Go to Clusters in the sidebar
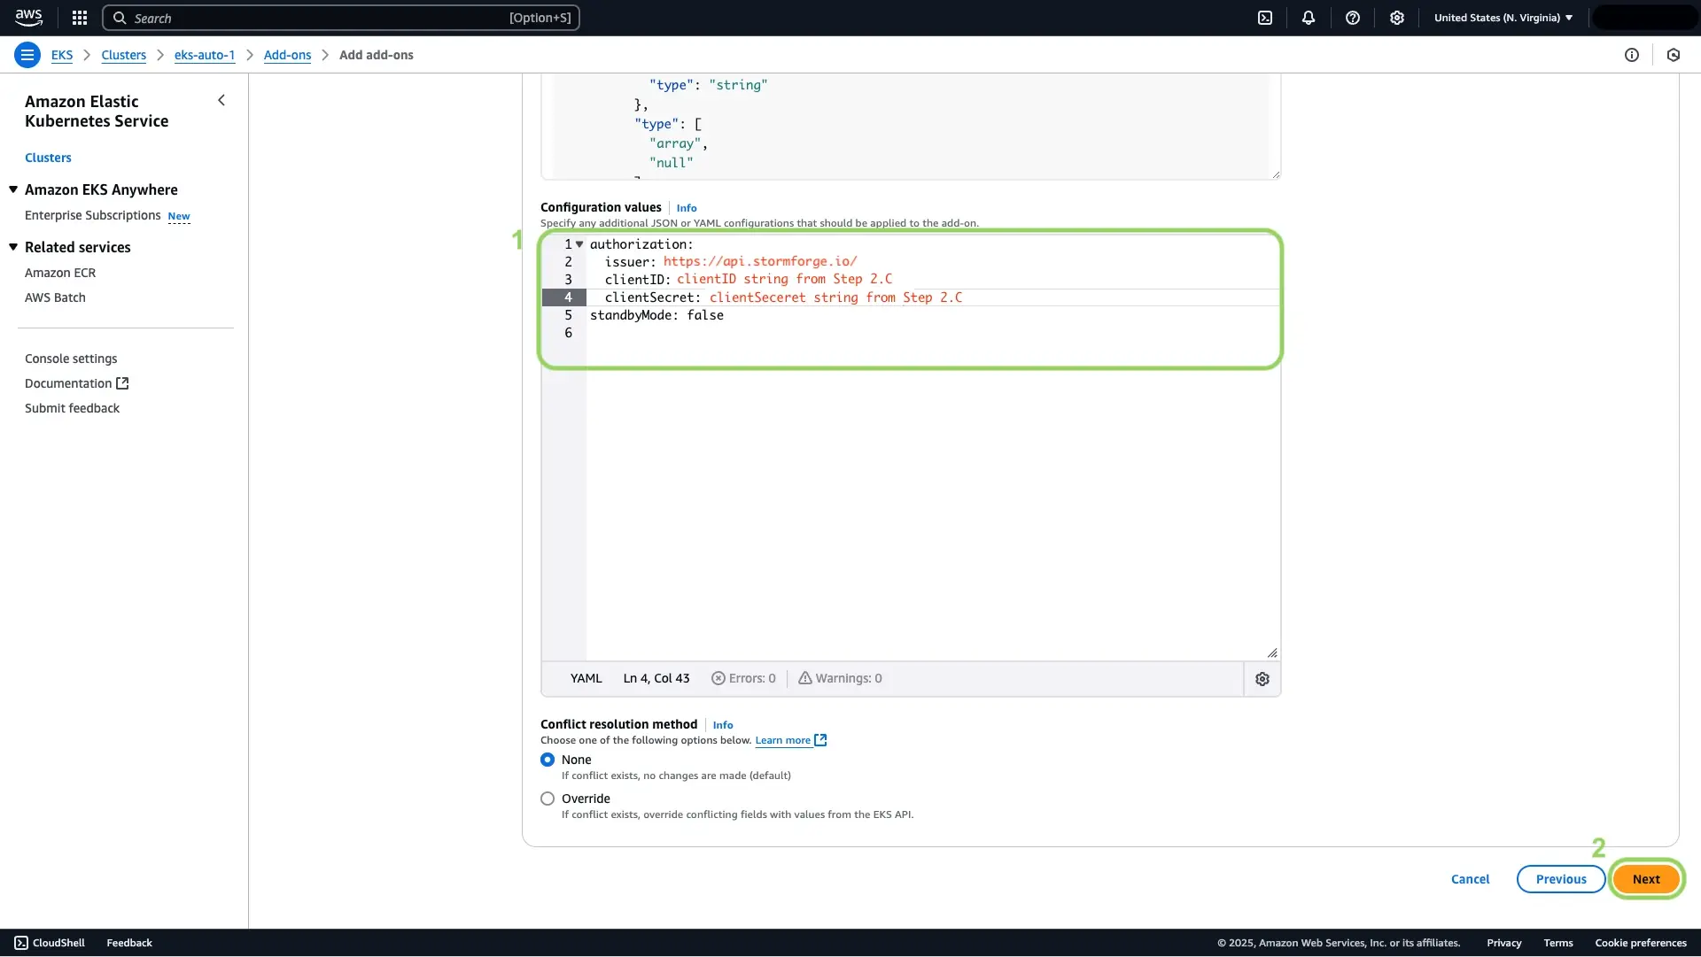The width and height of the screenshot is (1701, 957). click(48, 158)
